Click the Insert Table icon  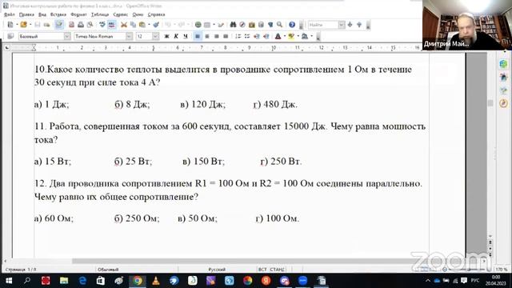[207, 25]
